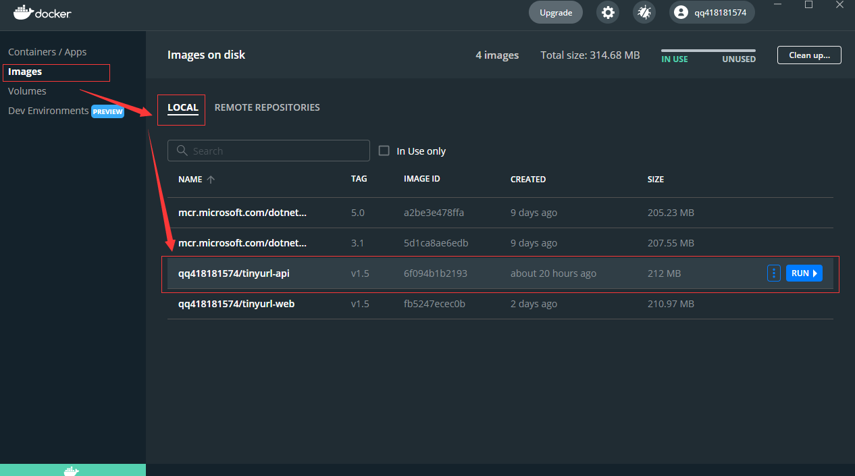Click the IN USE label
The width and height of the screenshot is (855, 476).
tap(675, 59)
